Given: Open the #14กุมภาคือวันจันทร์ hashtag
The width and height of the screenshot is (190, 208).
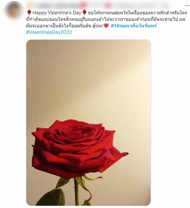Looking at the screenshot, I should pos(134,26).
